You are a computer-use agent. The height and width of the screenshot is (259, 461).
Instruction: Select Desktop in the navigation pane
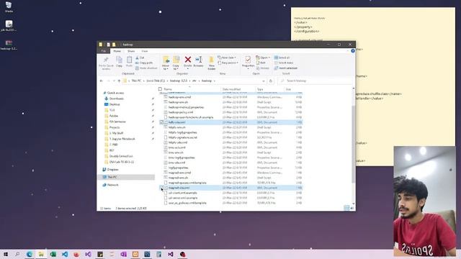(x=115, y=104)
